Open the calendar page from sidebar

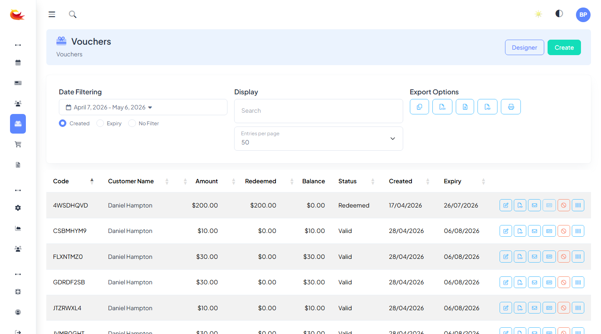[18, 63]
